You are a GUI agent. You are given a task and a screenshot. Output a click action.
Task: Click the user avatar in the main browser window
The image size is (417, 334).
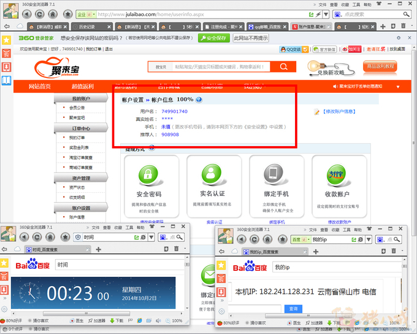tap(11, 10)
